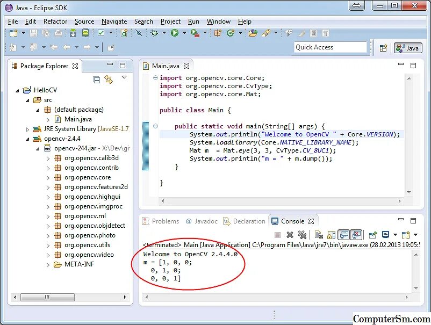Click the Open Type icon
This screenshot has width=431, height=325.
coord(253,33)
